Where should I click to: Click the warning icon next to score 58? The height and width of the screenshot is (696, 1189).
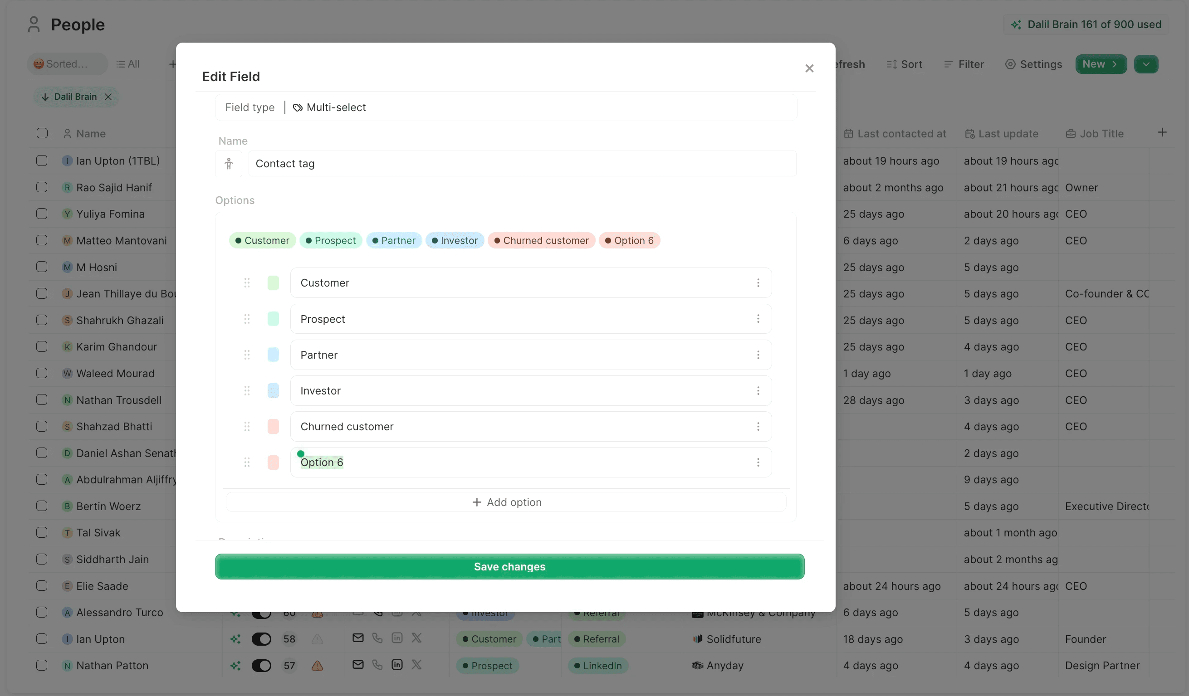(317, 638)
